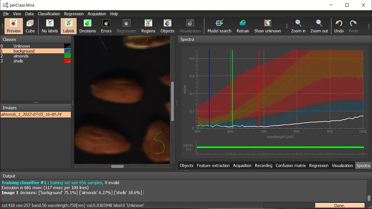The height and width of the screenshot is (209, 372).
Task: Show the Errors view
Action: tap(106, 26)
